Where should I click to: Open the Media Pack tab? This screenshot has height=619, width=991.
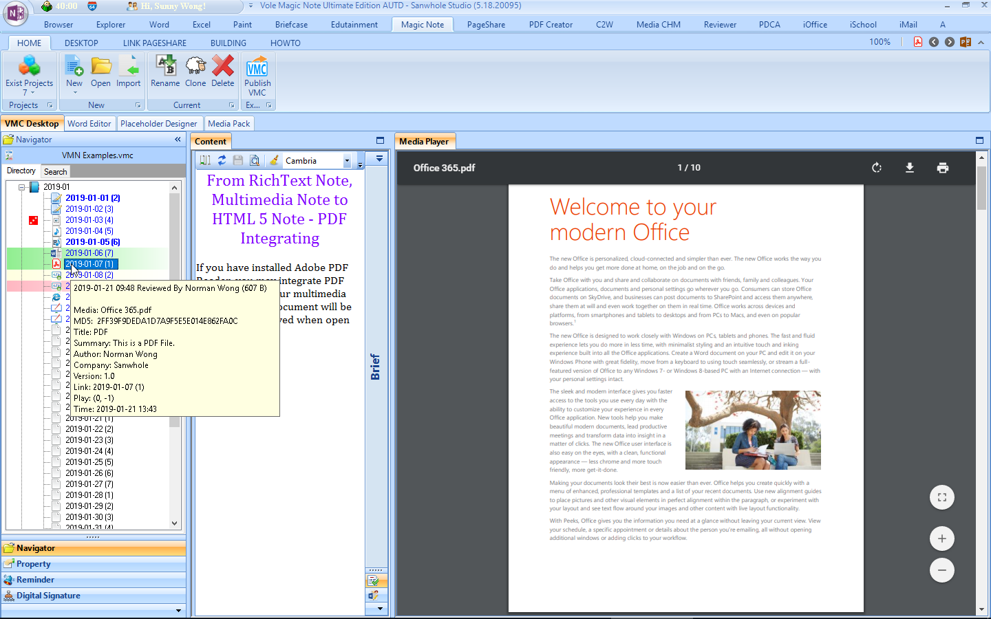[x=229, y=124]
